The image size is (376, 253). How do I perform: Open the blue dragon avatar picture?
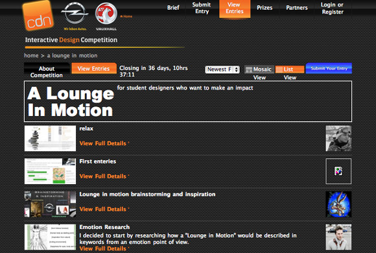tap(338, 204)
